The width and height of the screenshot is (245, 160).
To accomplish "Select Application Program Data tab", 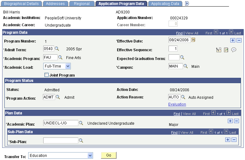I will tap(121, 3).
